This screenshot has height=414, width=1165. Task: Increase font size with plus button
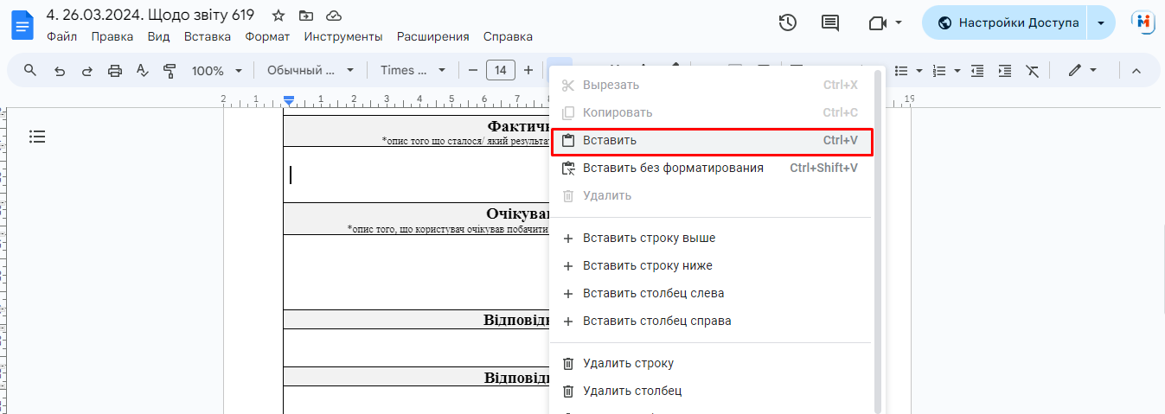point(528,71)
